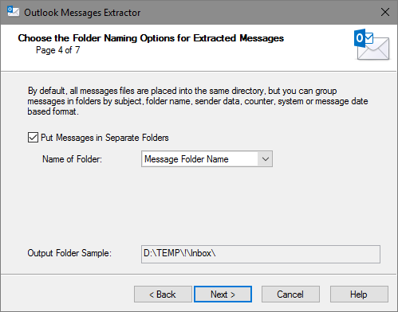398x312 pixels.
Task: Click the Outlook envelope logo in header
Action: (372, 45)
